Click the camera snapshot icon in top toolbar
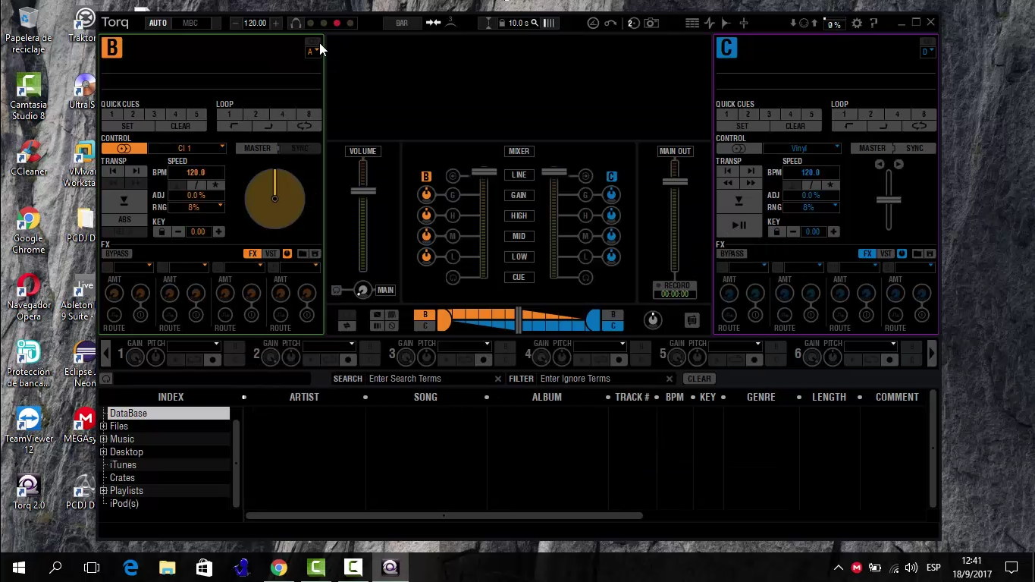 click(x=651, y=23)
